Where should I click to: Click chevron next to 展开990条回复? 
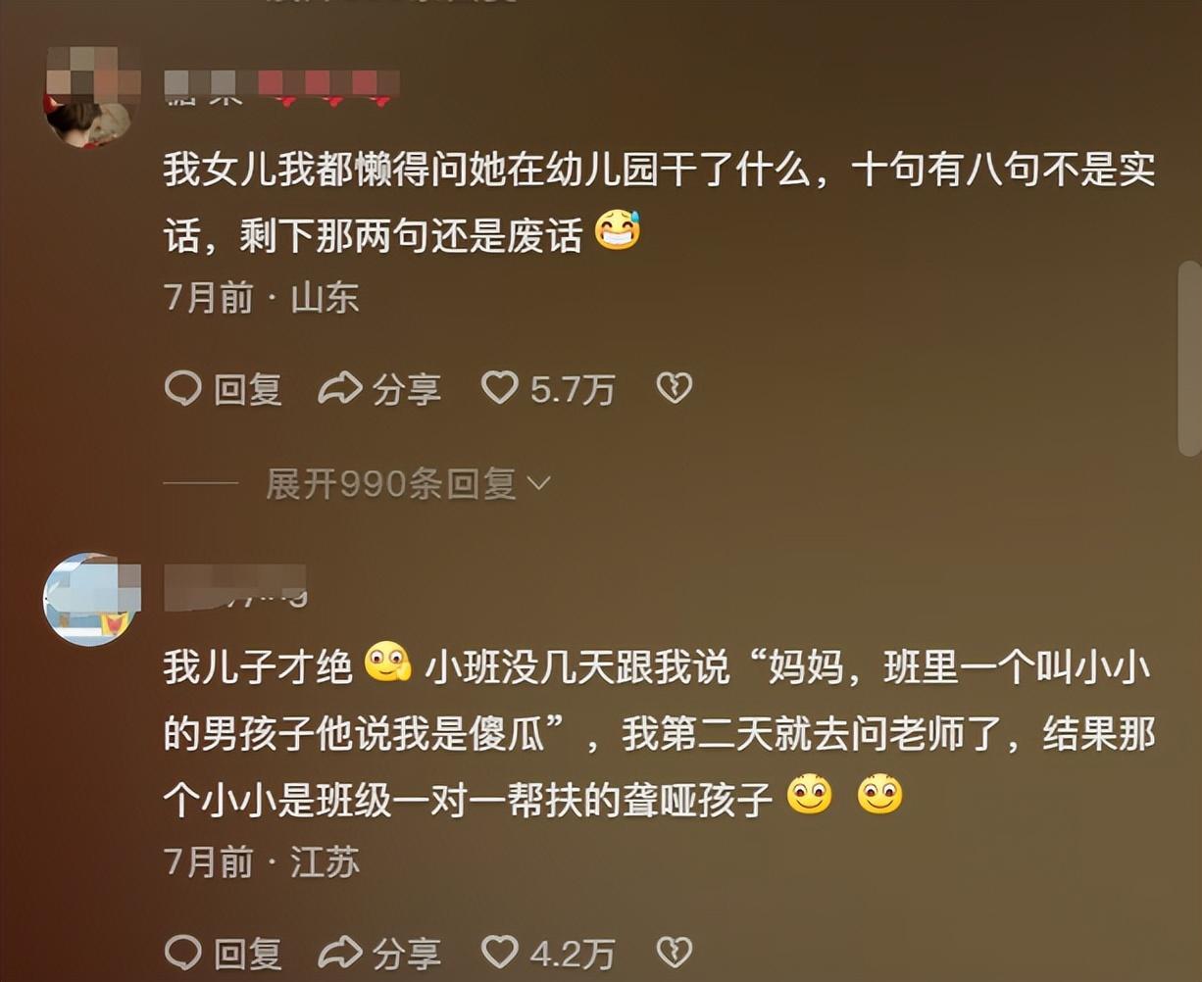coord(539,483)
